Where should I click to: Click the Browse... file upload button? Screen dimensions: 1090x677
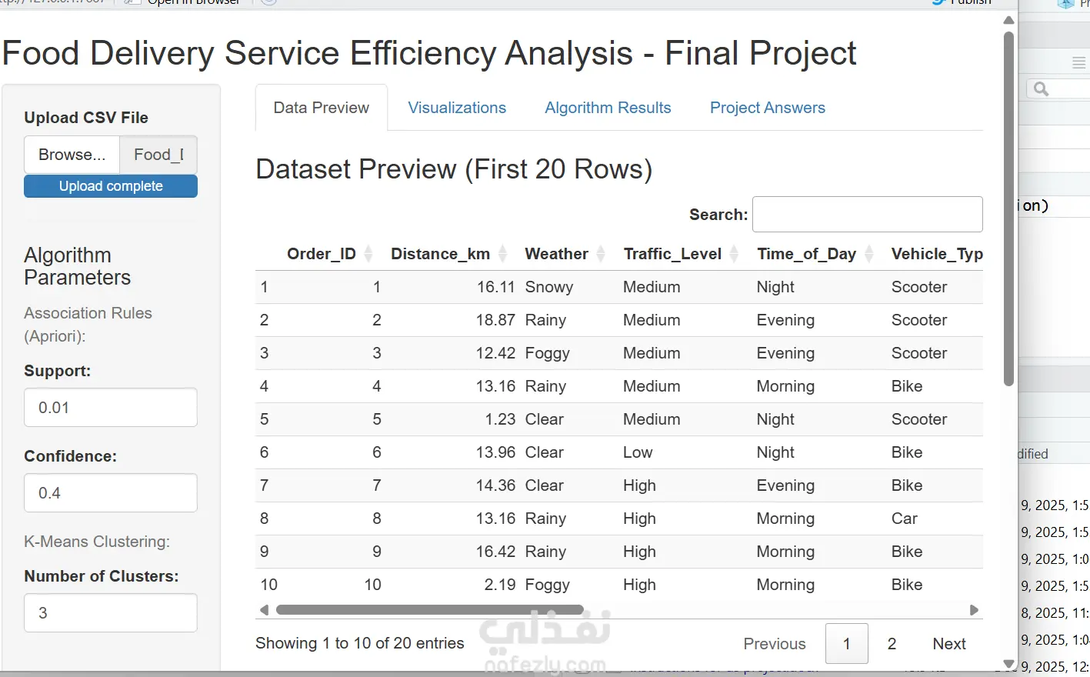72,155
